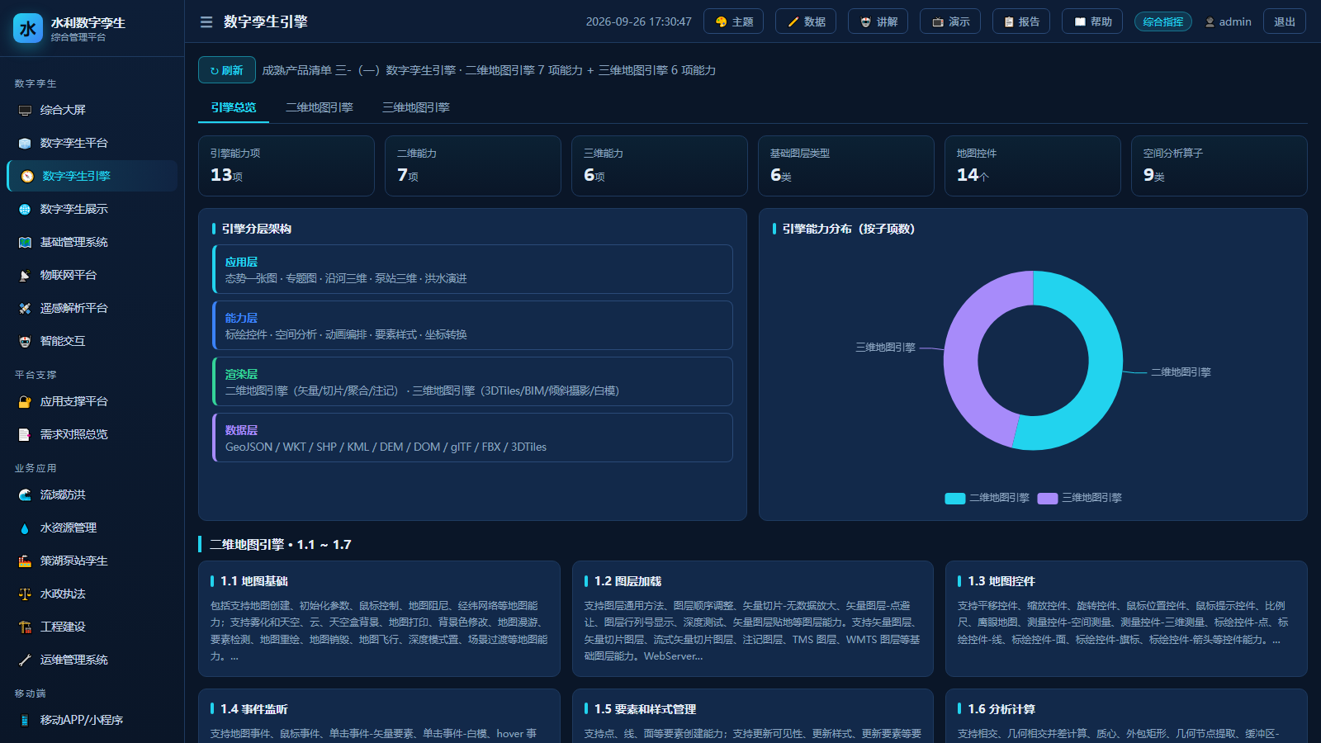The image size is (1321, 743).
Task: Toggle 三维地图引擎 purple legend swatch
Action: click(x=1048, y=499)
